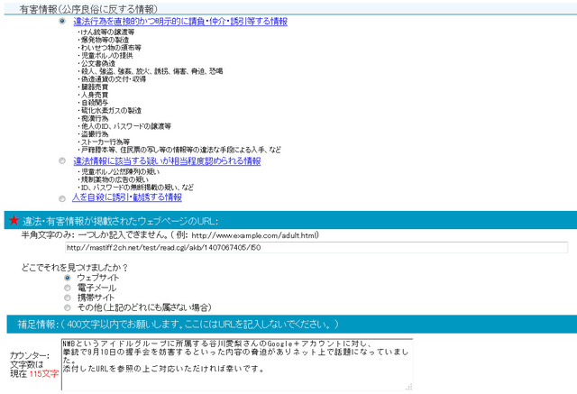This screenshot has height=394, width=577.
Task: Click the 臓器売買 list item
Action: [94, 87]
